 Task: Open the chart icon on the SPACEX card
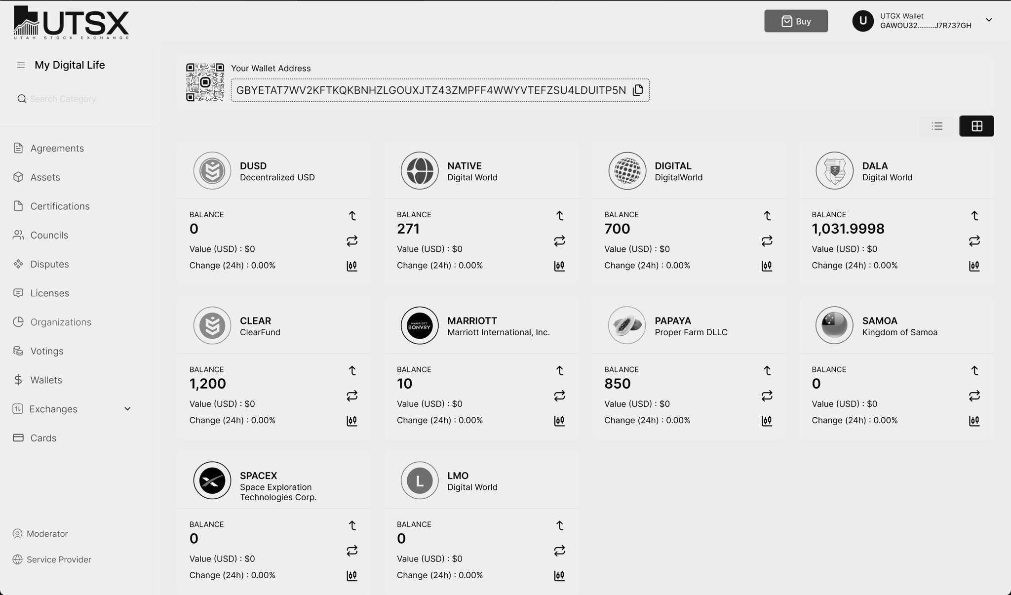coord(352,576)
